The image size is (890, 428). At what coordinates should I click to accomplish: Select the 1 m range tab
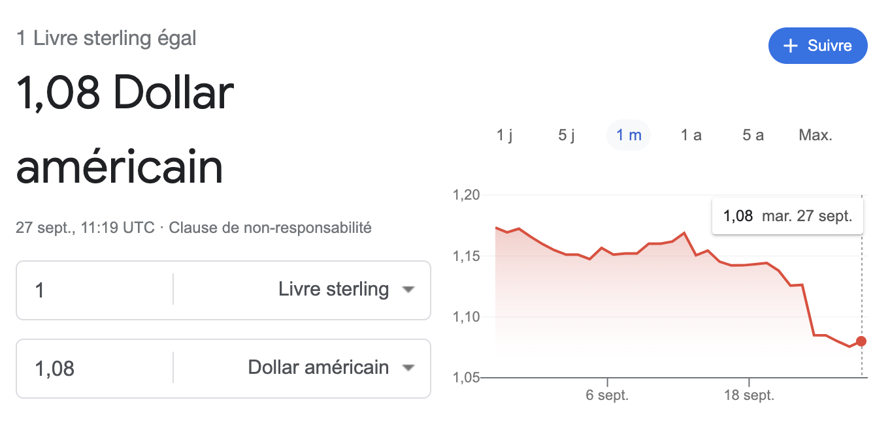coord(629,135)
